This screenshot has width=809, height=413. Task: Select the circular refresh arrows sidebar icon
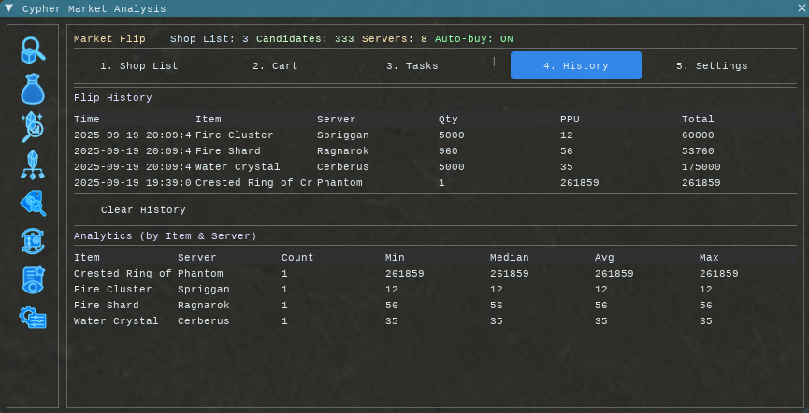point(33,241)
